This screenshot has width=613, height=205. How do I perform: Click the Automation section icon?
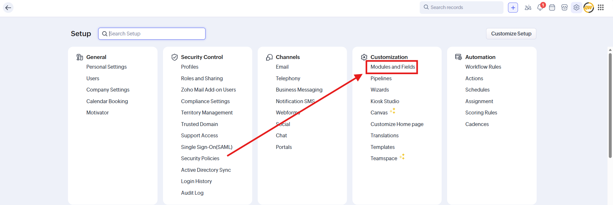pyautogui.click(x=458, y=57)
